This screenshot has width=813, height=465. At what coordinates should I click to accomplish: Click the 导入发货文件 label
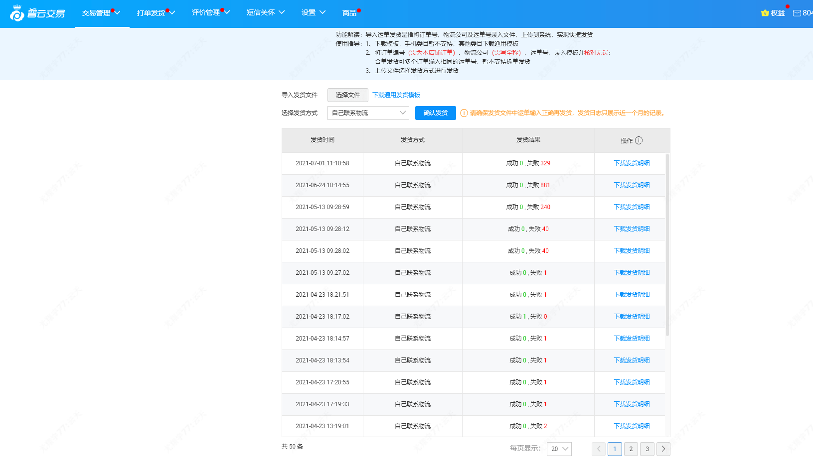coord(300,95)
